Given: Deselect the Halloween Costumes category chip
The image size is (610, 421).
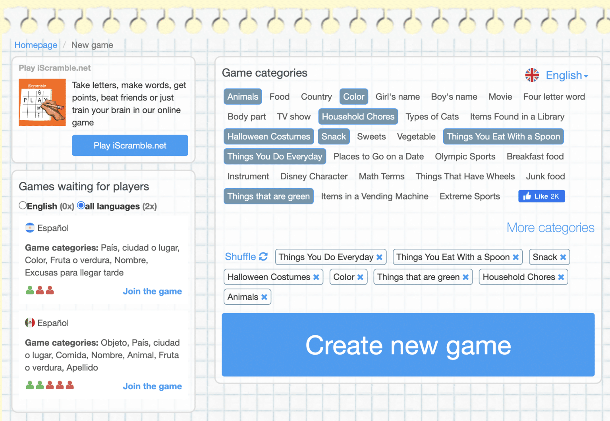Looking at the screenshot, I should (268, 136).
